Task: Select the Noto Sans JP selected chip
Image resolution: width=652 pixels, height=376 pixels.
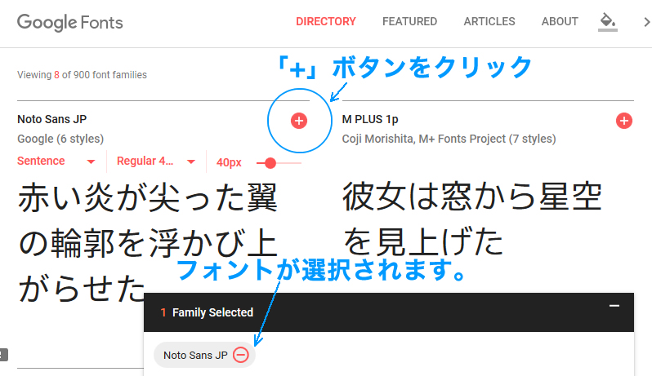Action: point(204,355)
